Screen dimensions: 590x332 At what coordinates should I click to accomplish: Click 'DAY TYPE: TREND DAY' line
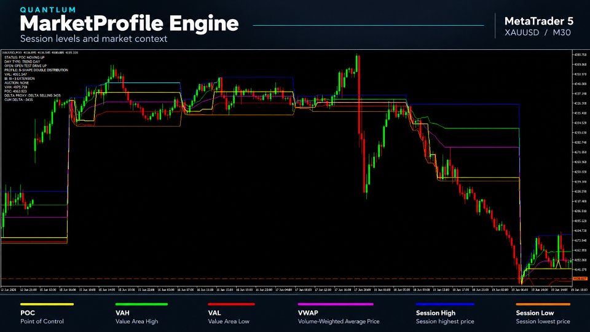coord(22,61)
